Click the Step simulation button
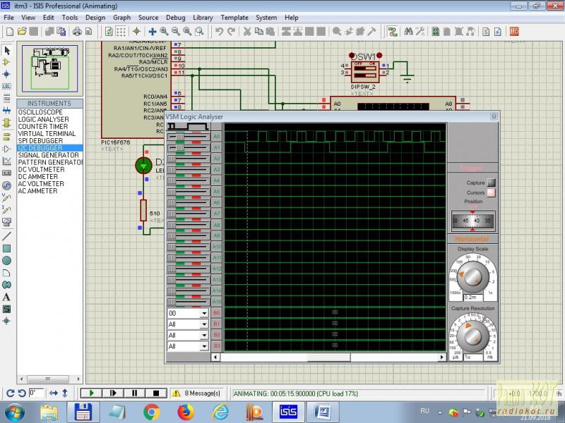565x423 pixels. coord(113,393)
